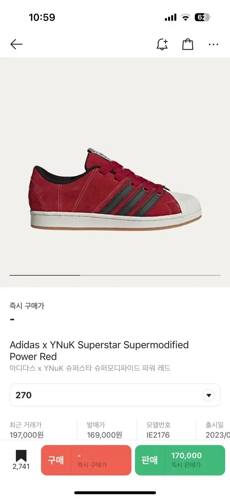This screenshot has height=499, width=230.
Task: Tap the green 판매 sell button
Action: coord(180,460)
